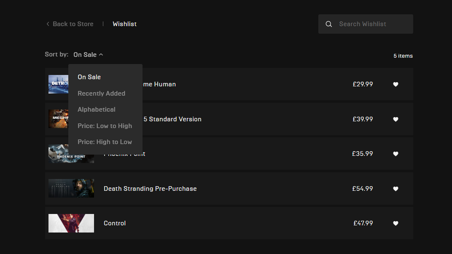This screenshot has height=254, width=452.
Task: Click the £54.99 price
Action: pyautogui.click(x=362, y=188)
